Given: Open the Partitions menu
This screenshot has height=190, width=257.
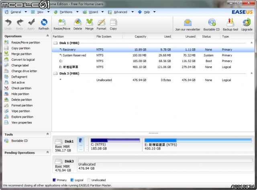Looking at the screenshot, I should [66, 12].
